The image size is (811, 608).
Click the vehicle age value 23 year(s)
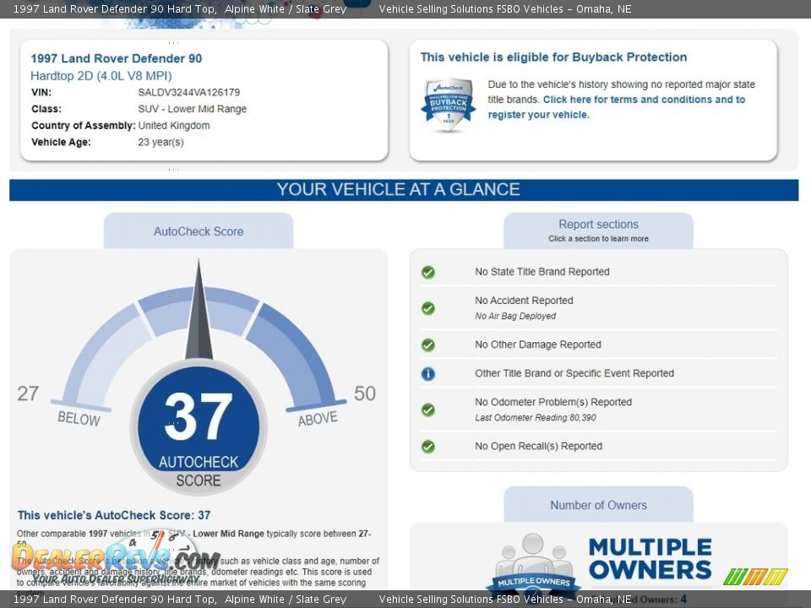(x=161, y=142)
